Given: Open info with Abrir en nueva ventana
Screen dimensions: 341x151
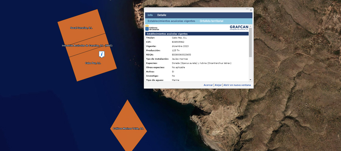Looking at the screenshot, I should [x=237, y=85].
